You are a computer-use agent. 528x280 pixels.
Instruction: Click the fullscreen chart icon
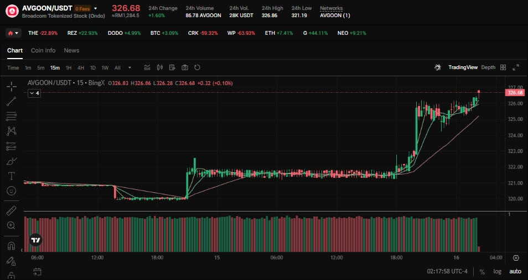coord(516,67)
